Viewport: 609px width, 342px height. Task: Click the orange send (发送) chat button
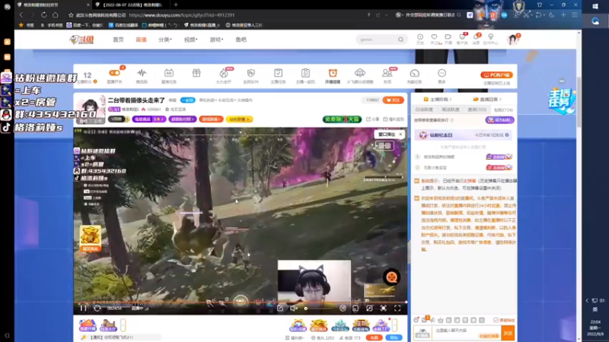tap(508, 334)
